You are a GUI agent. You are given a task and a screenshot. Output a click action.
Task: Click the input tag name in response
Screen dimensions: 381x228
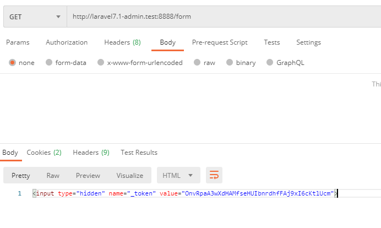pyautogui.click(x=45, y=193)
